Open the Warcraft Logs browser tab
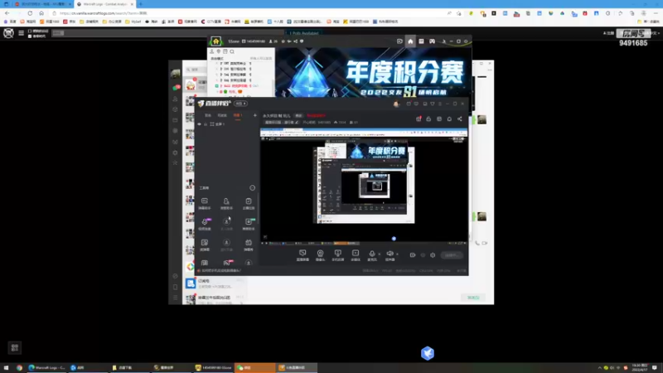The height and width of the screenshot is (373, 663). pos(105,4)
